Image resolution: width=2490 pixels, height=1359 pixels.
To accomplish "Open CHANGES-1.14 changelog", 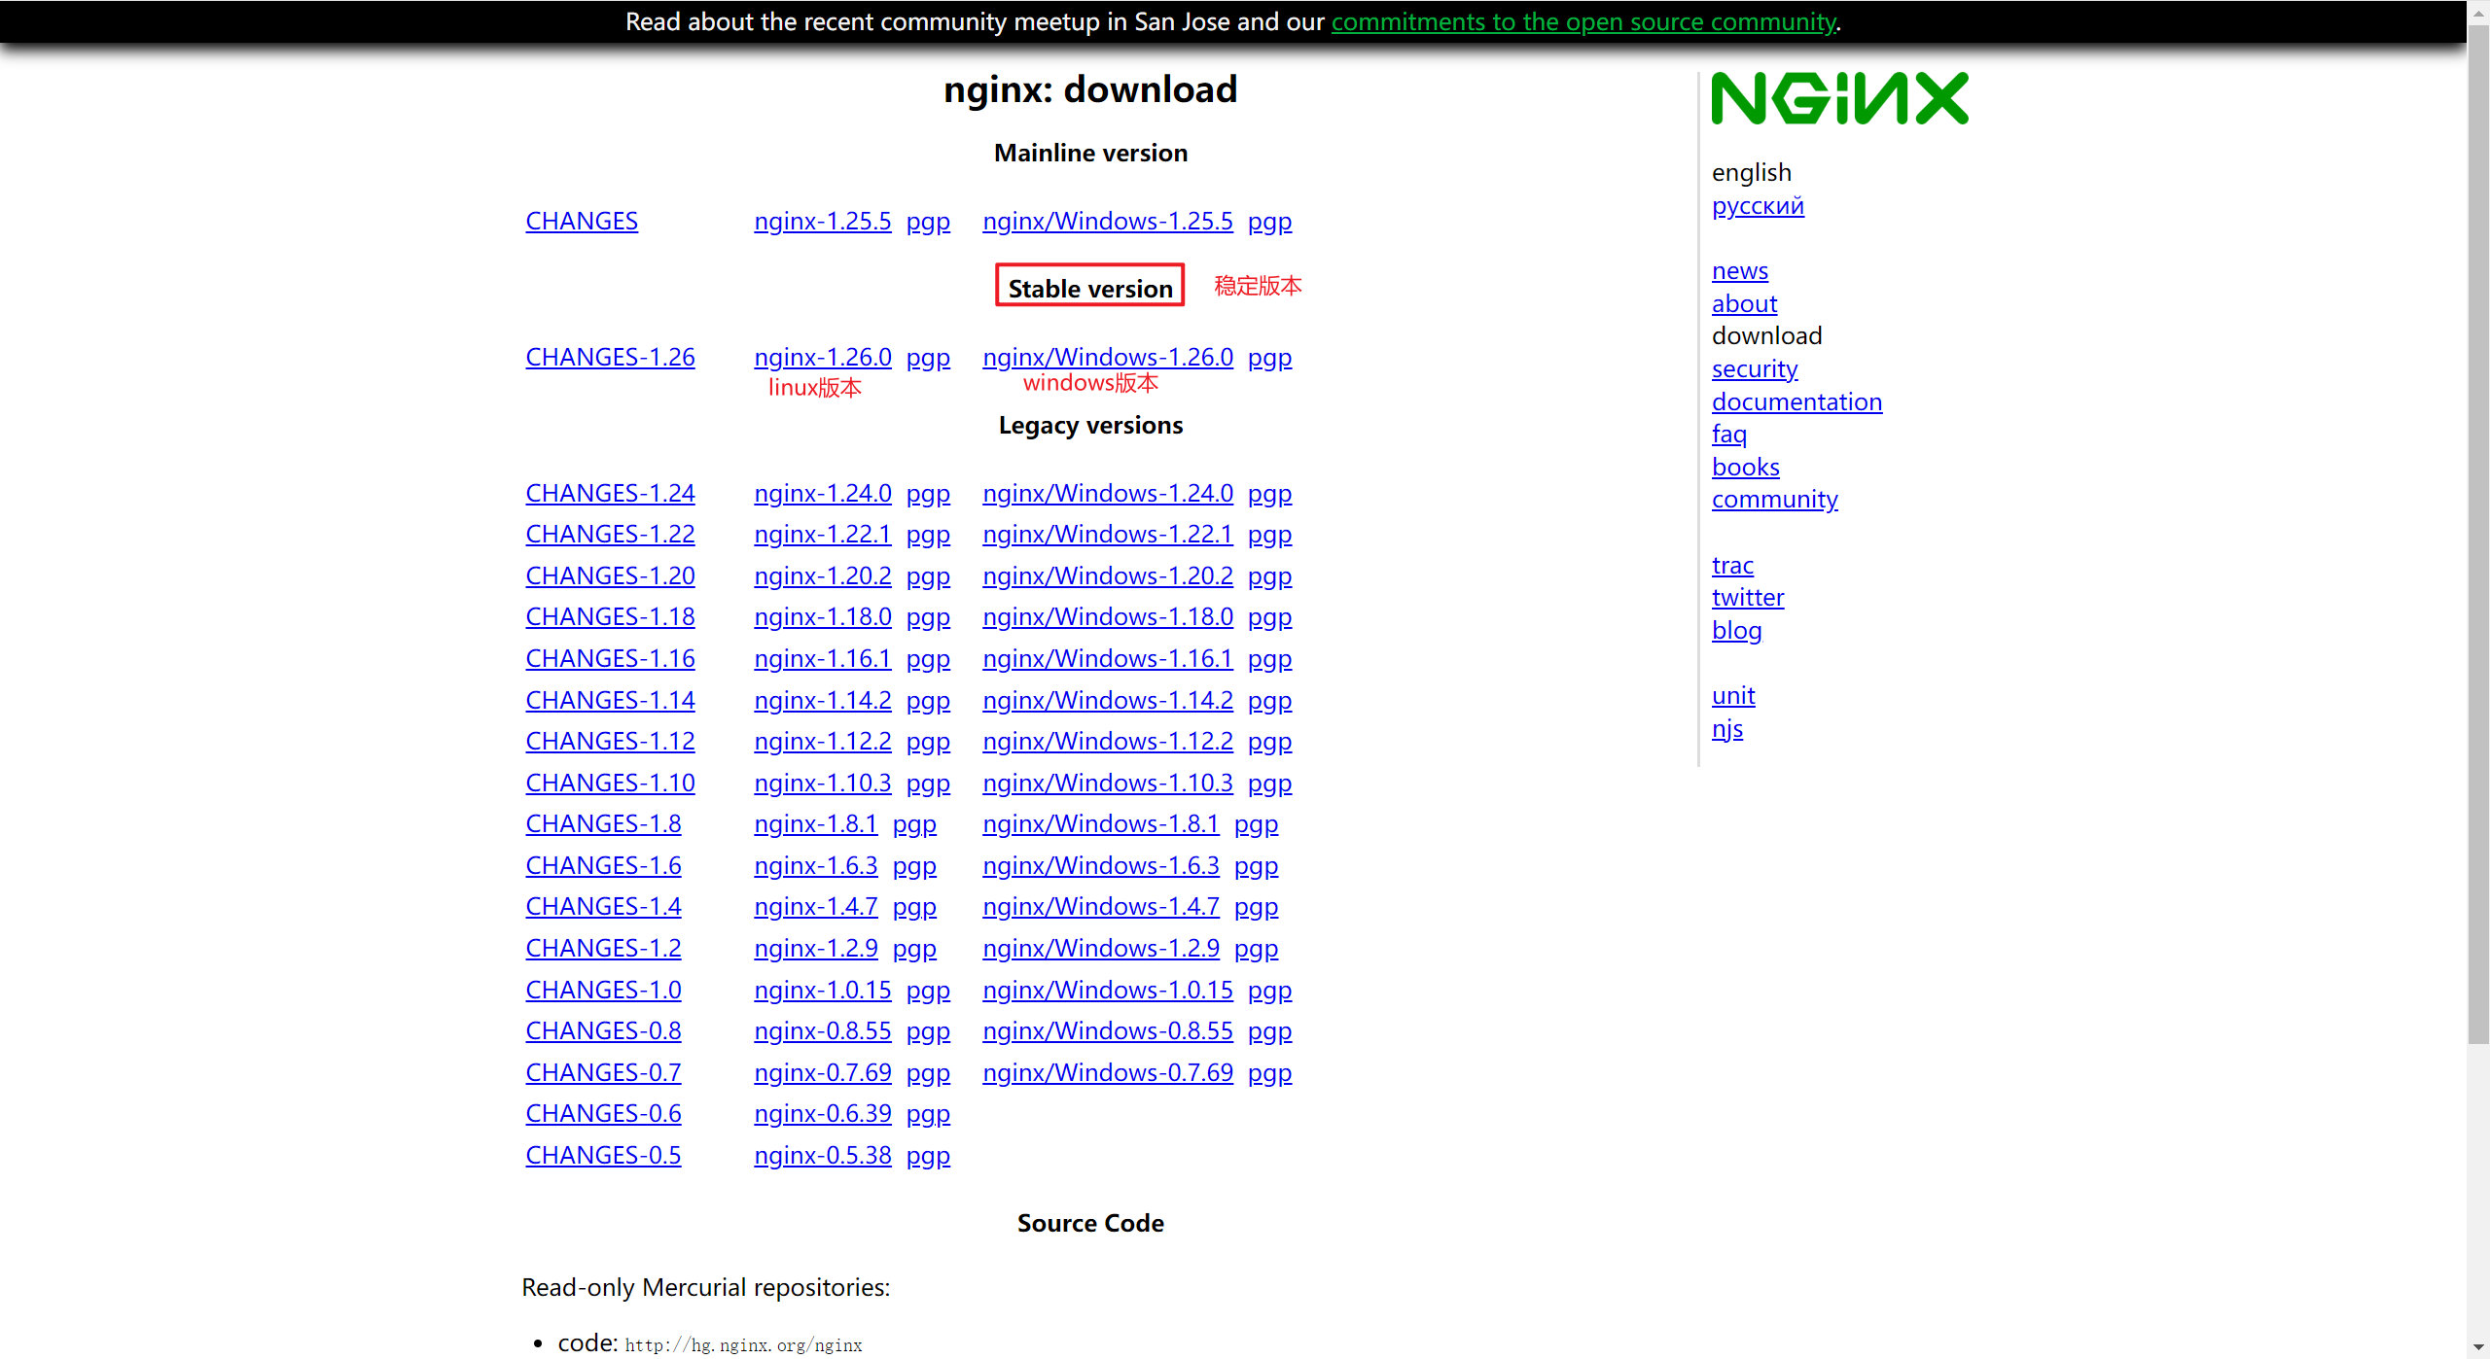I will (610, 700).
